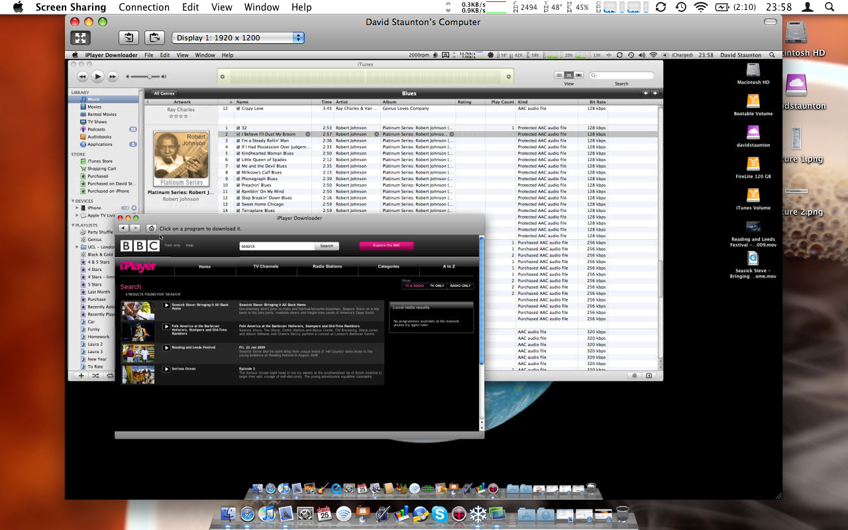Switch iTunes to Cover Flow view
This screenshot has height=530, width=848.
pos(578,76)
